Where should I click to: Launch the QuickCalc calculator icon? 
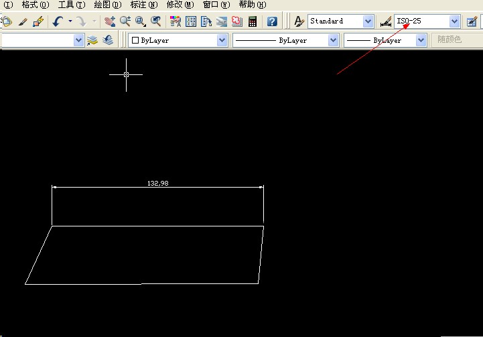[x=253, y=21]
